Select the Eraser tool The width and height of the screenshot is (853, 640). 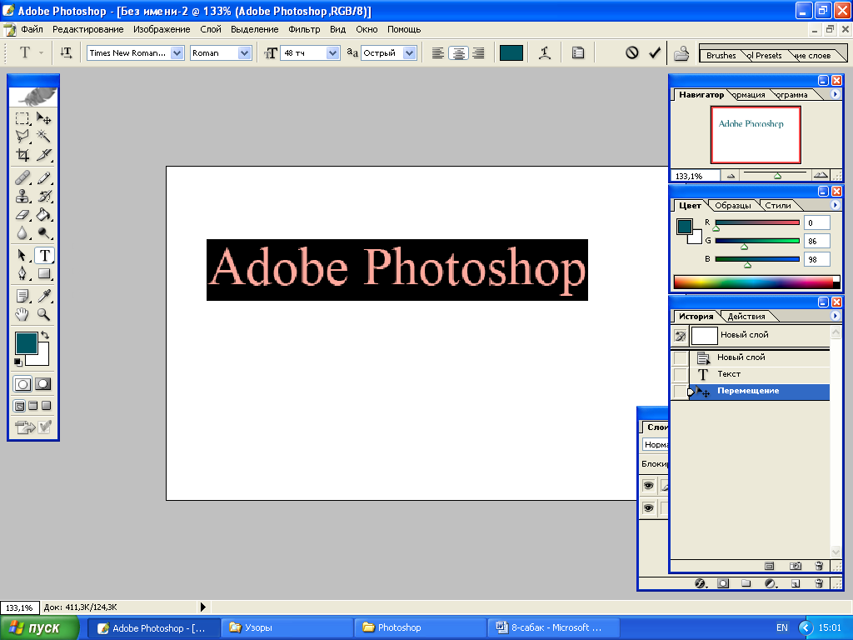(x=22, y=214)
